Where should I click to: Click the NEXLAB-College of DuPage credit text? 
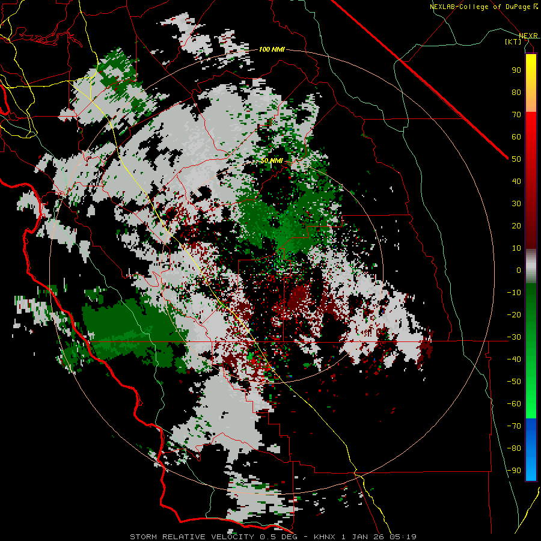(484, 7)
